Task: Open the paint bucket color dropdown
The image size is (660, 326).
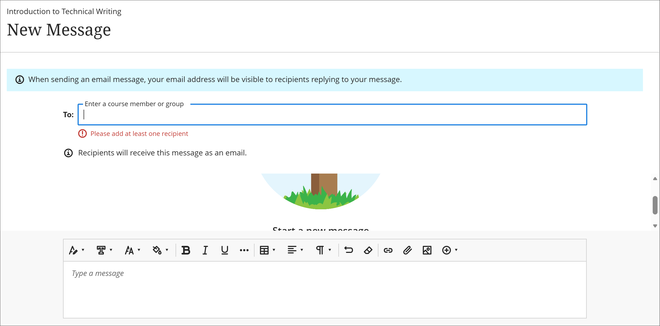Action: click(x=160, y=250)
